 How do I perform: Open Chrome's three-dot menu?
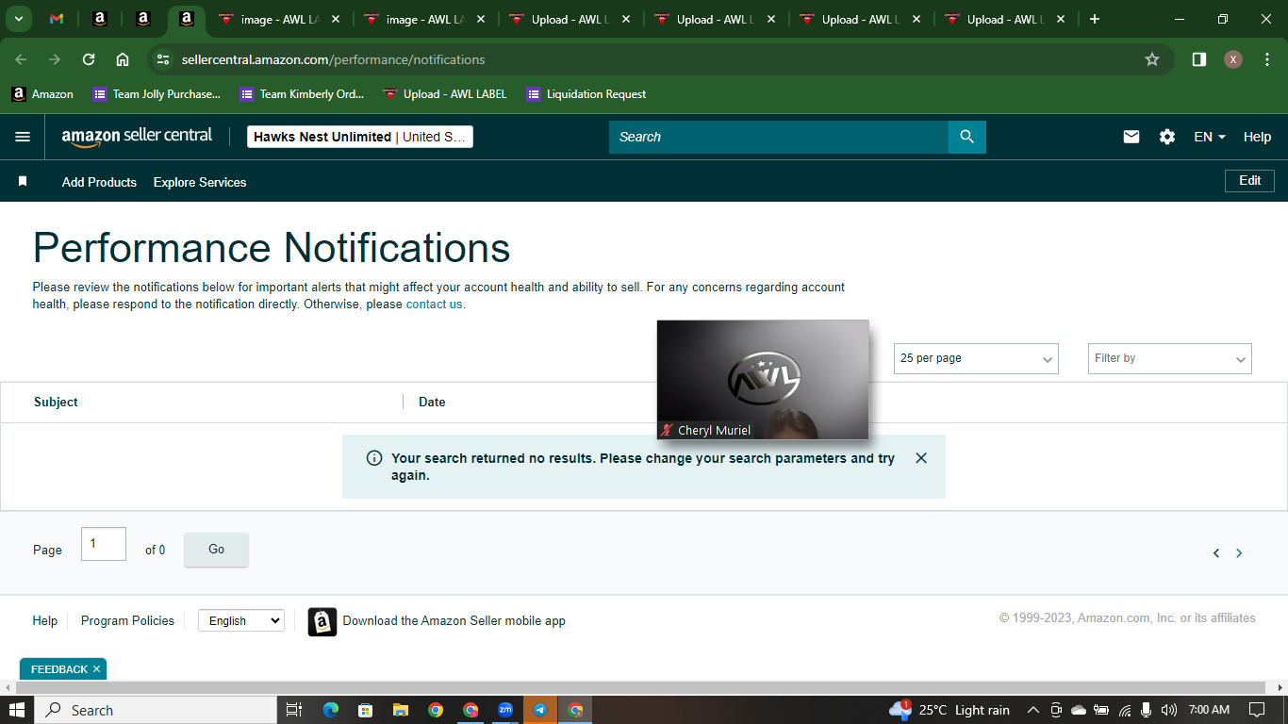[1267, 59]
